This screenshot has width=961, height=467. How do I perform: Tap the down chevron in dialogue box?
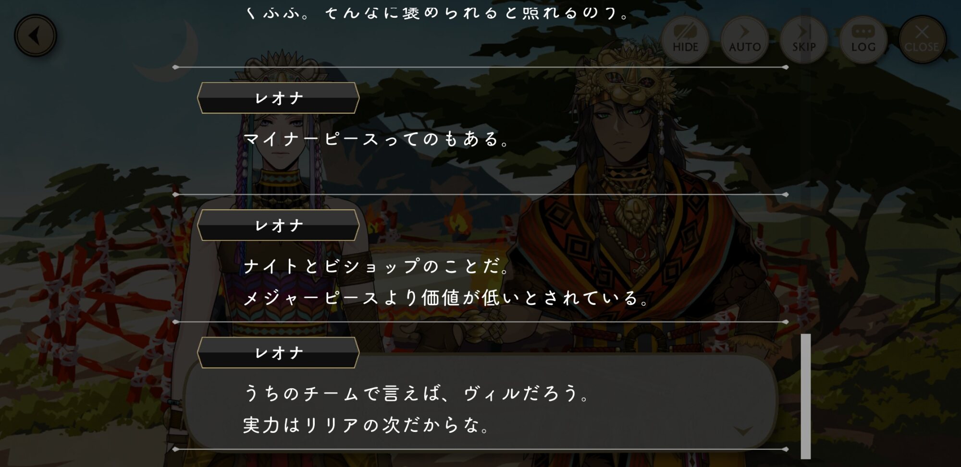[743, 431]
